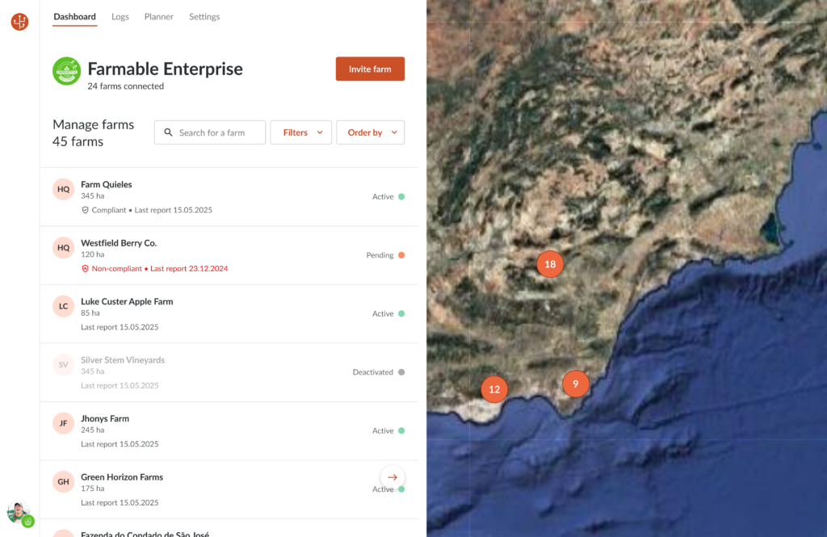
Task: Click 'Non-compliant' label on Westfield Berry row
Action: (x=116, y=268)
